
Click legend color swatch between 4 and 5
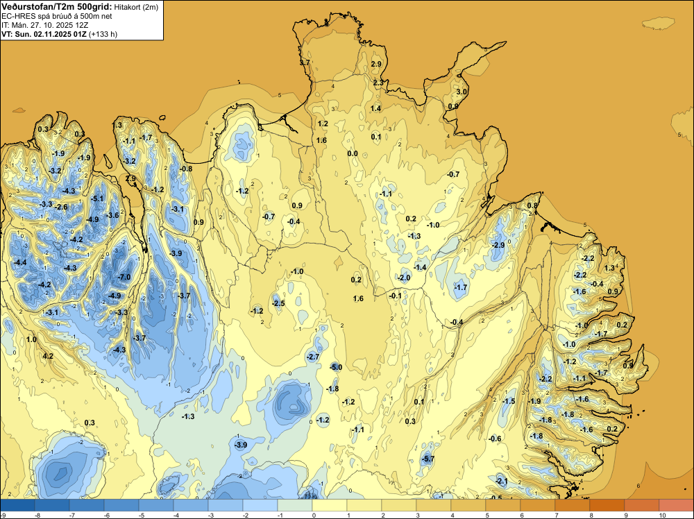[x=468, y=505]
